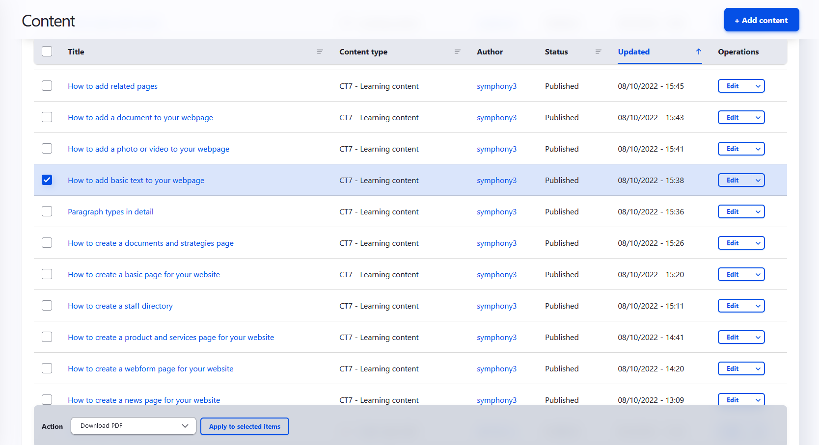Open 'How to add related pages' link
Screen dimensions: 819x445
point(112,86)
